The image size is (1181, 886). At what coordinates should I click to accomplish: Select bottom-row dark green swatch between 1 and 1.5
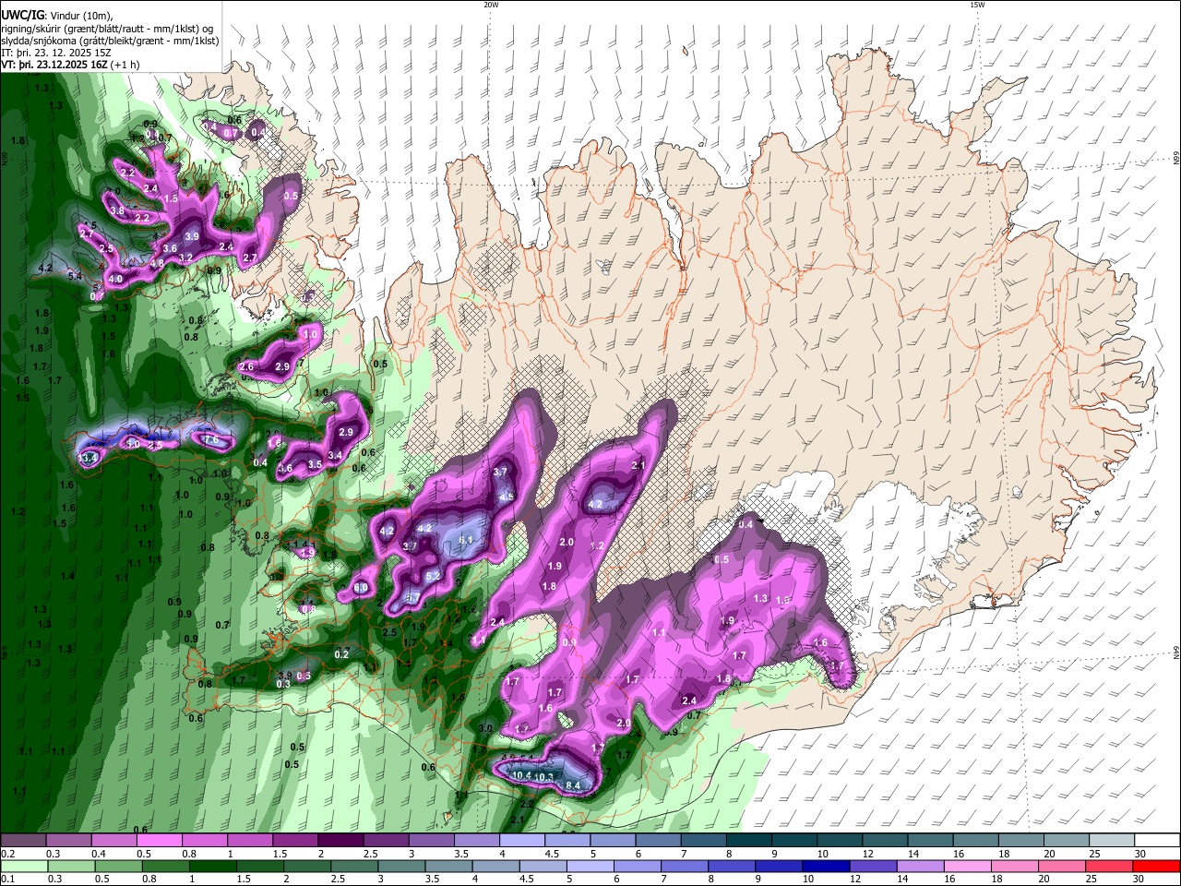[212, 866]
